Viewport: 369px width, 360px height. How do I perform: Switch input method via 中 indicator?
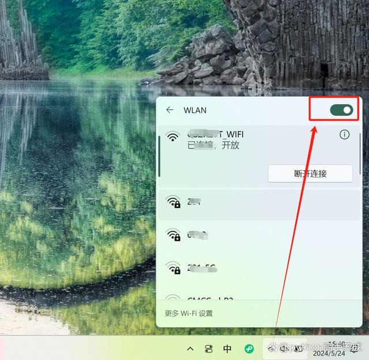[x=227, y=348]
